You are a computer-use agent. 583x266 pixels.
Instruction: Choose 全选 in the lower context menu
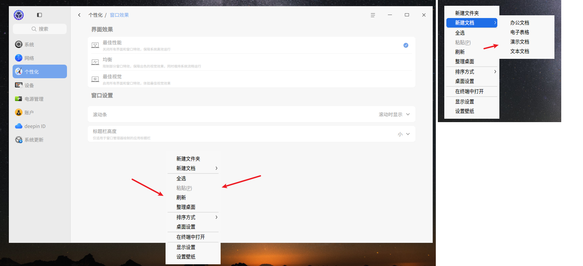[193, 179]
